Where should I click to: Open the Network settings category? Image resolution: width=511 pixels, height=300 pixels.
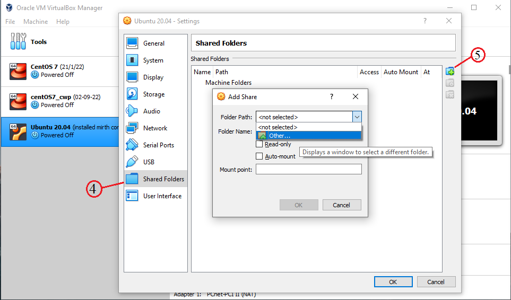(x=156, y=128)
